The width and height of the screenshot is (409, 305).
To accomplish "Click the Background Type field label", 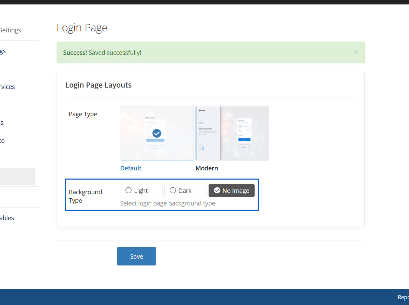I will (85, 196).
